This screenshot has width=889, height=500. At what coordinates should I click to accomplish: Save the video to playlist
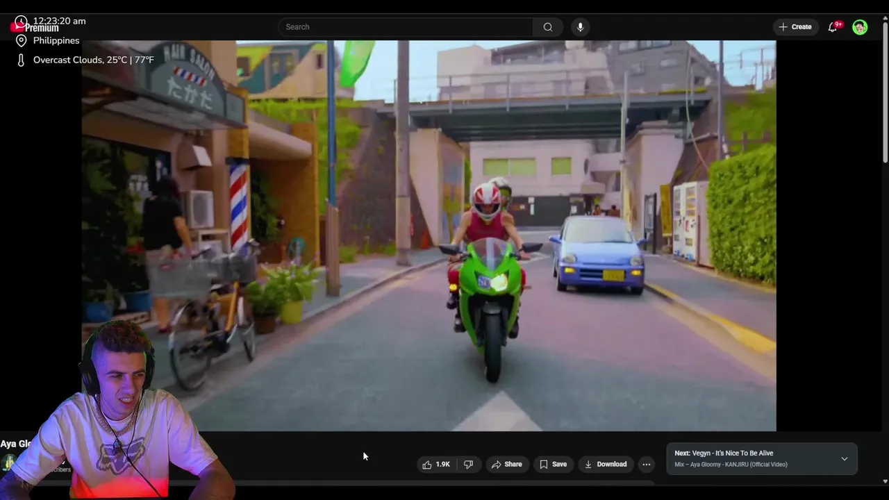pyautogui.click(x=554, y=465)
